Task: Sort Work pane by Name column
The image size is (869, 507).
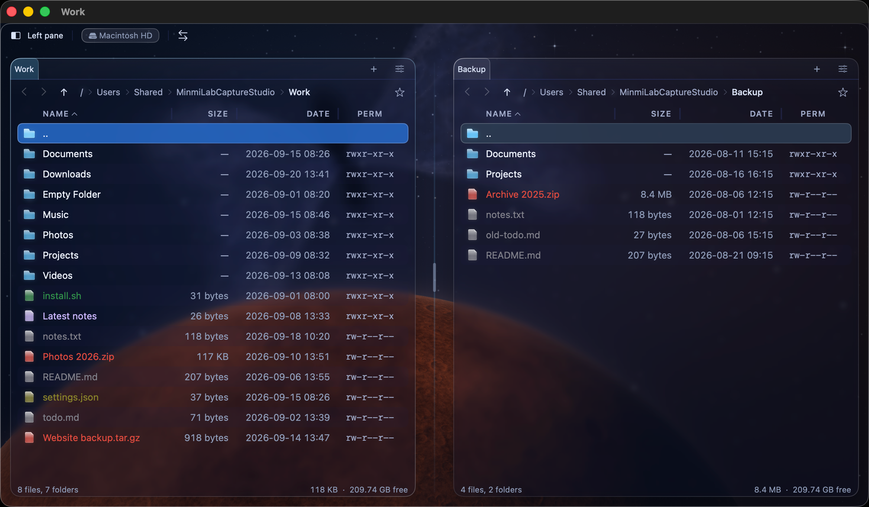Action: click(x=60, y=114)
